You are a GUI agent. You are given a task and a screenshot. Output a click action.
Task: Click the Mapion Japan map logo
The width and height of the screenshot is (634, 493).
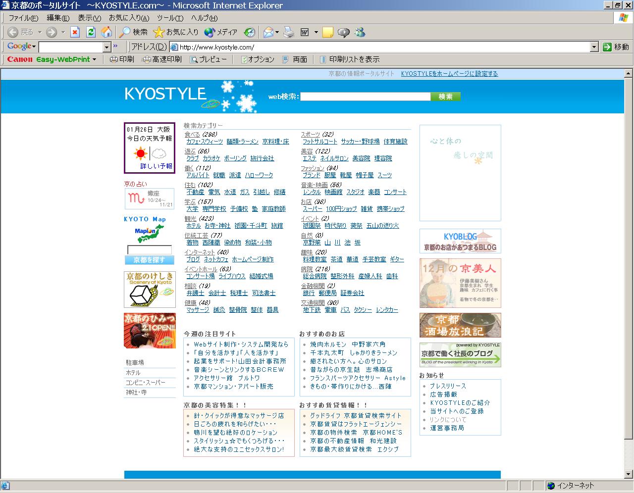[x=149, y=234]
